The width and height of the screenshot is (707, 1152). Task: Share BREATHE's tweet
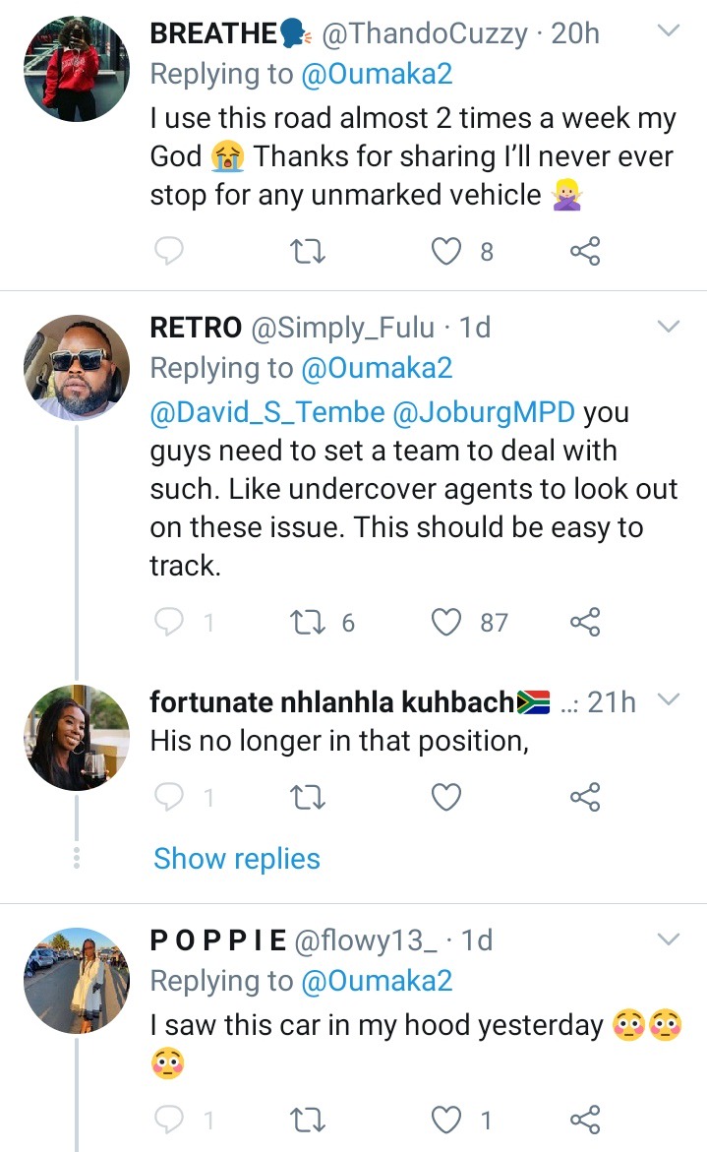point(585,252)
